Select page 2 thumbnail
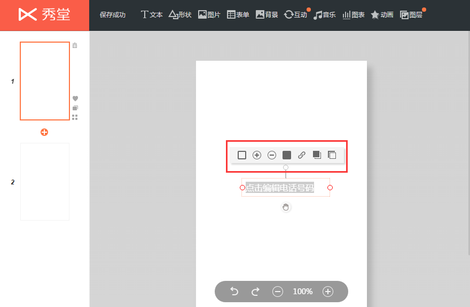This screenshot has width=470, height=307. pyautogui.click(x=45, y=182)
